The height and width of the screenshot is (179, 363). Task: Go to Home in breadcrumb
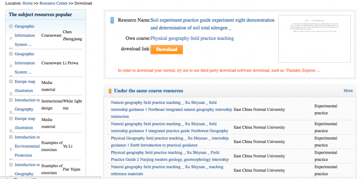coord(28,3)
